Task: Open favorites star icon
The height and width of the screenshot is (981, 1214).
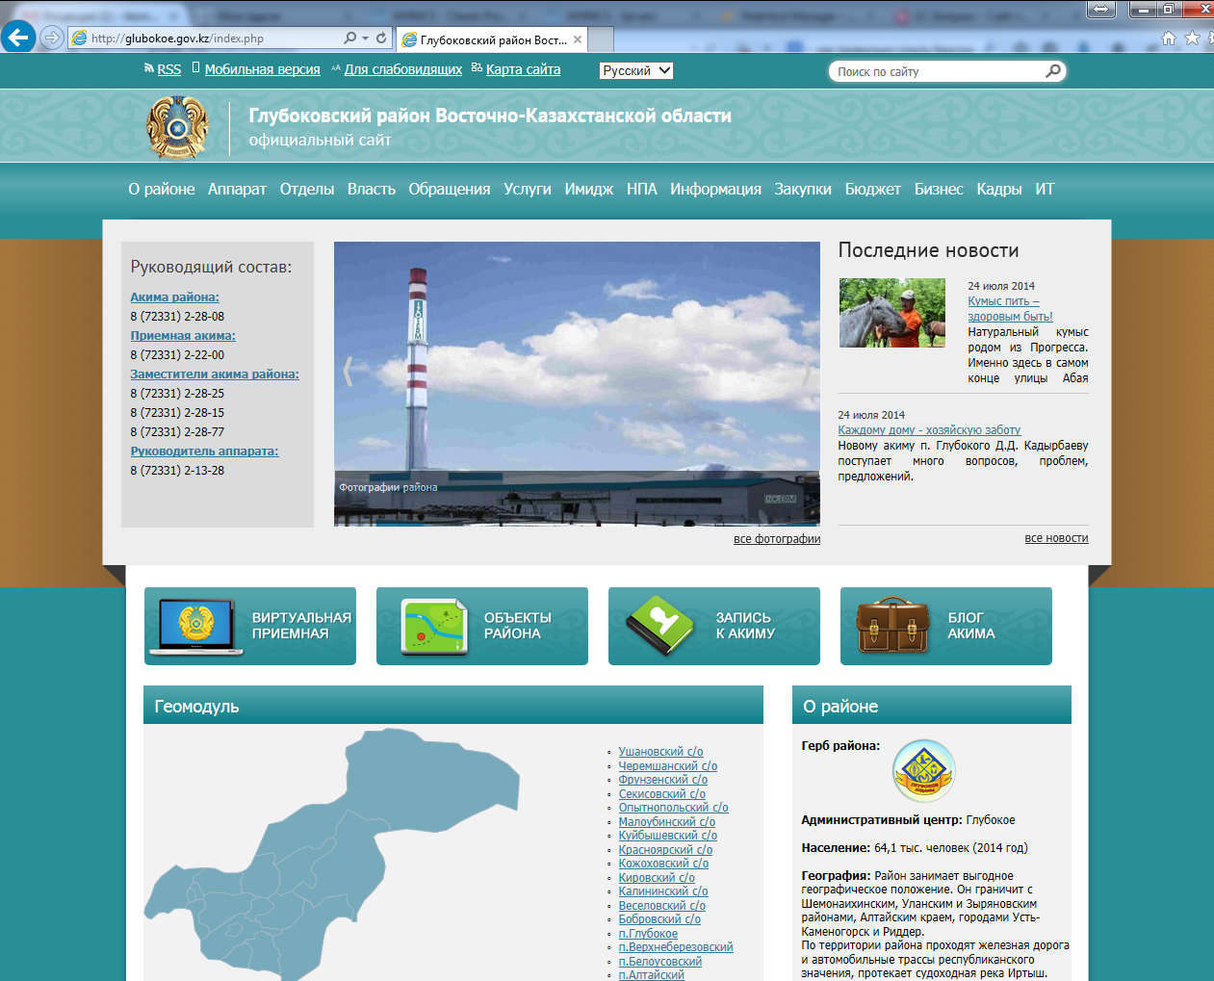Action: 1192,39
